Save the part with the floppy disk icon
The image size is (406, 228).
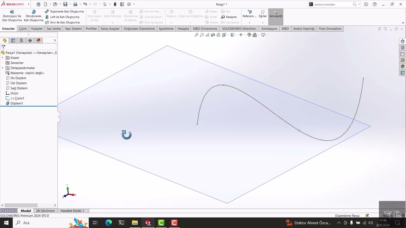[65, 4]
